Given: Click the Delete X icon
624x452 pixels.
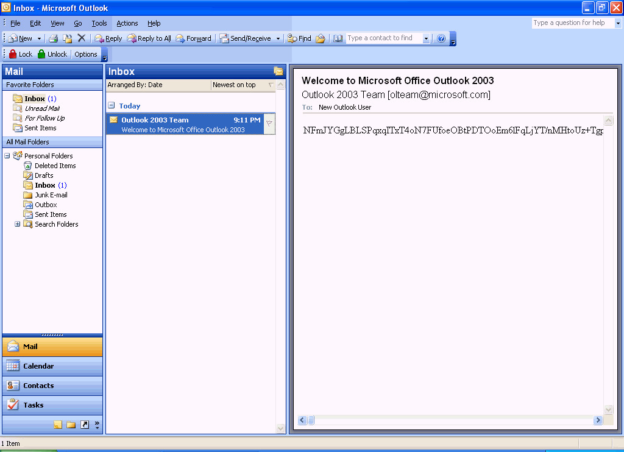Looking at the screenshot, I should [82, 38].
